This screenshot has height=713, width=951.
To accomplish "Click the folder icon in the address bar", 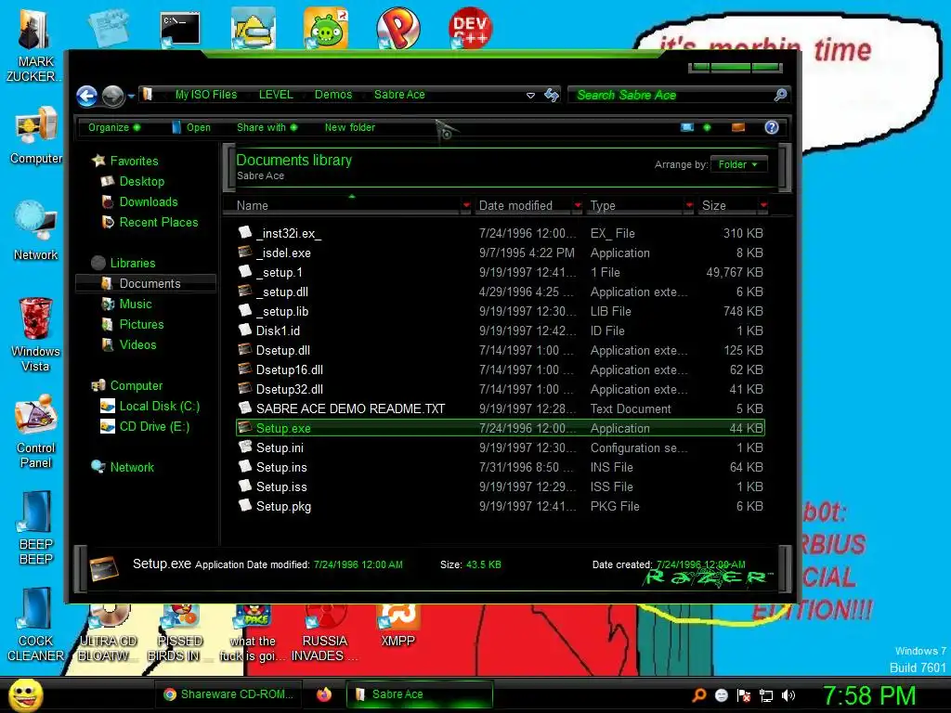I will click(147, 95).
